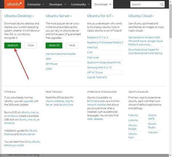172x157 pixels.
Task: Collapse the Download menu tab
Action: point(102,4)
